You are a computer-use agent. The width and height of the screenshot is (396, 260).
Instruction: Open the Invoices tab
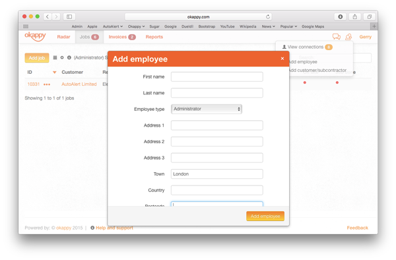pyautogui.click(x=122, y=37)
